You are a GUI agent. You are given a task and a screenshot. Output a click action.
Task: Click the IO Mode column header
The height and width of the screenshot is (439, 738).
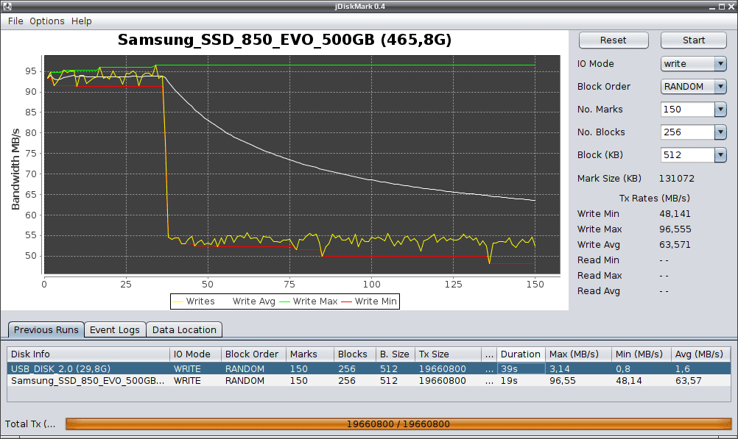(x=195, y=354)
